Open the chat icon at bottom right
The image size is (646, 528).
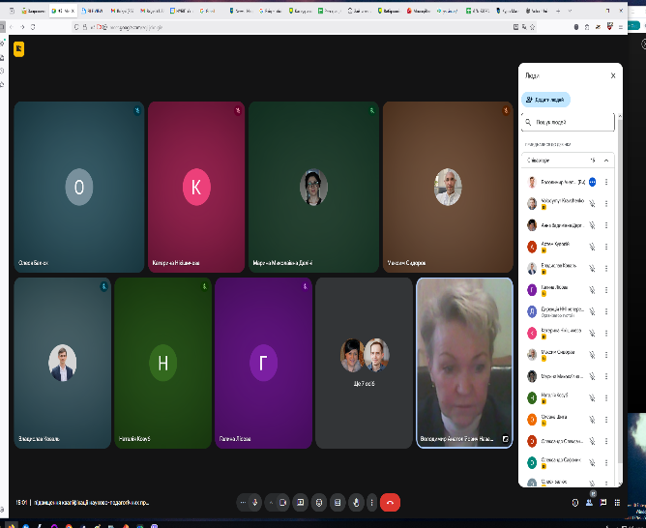(x=603, y=503)
